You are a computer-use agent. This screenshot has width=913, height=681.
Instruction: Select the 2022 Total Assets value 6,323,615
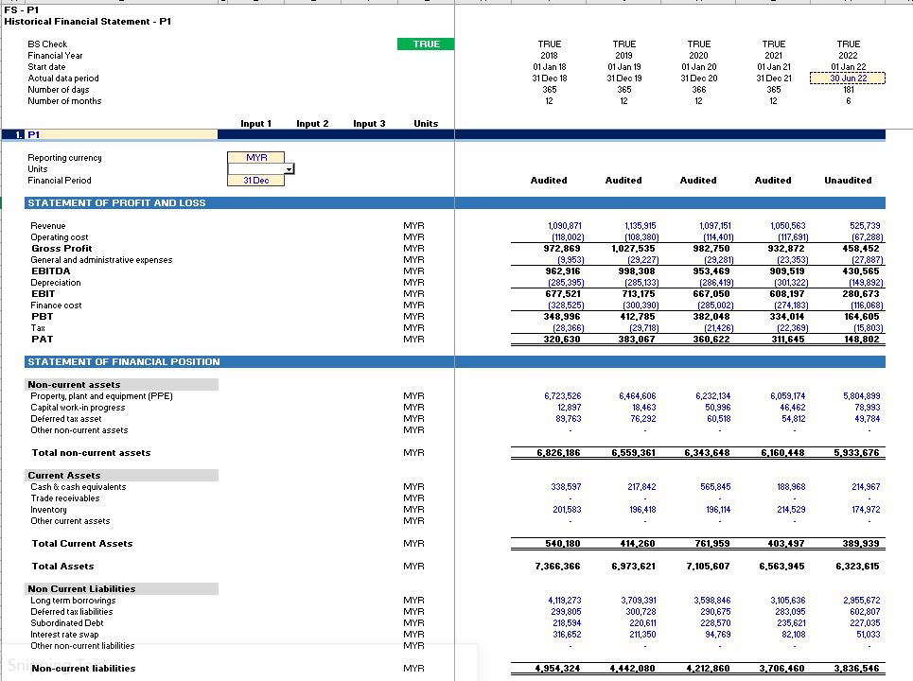[x=857, y=567]
